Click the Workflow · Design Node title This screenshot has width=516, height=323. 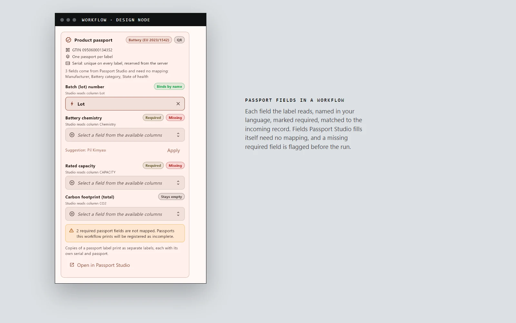point(116,20)
